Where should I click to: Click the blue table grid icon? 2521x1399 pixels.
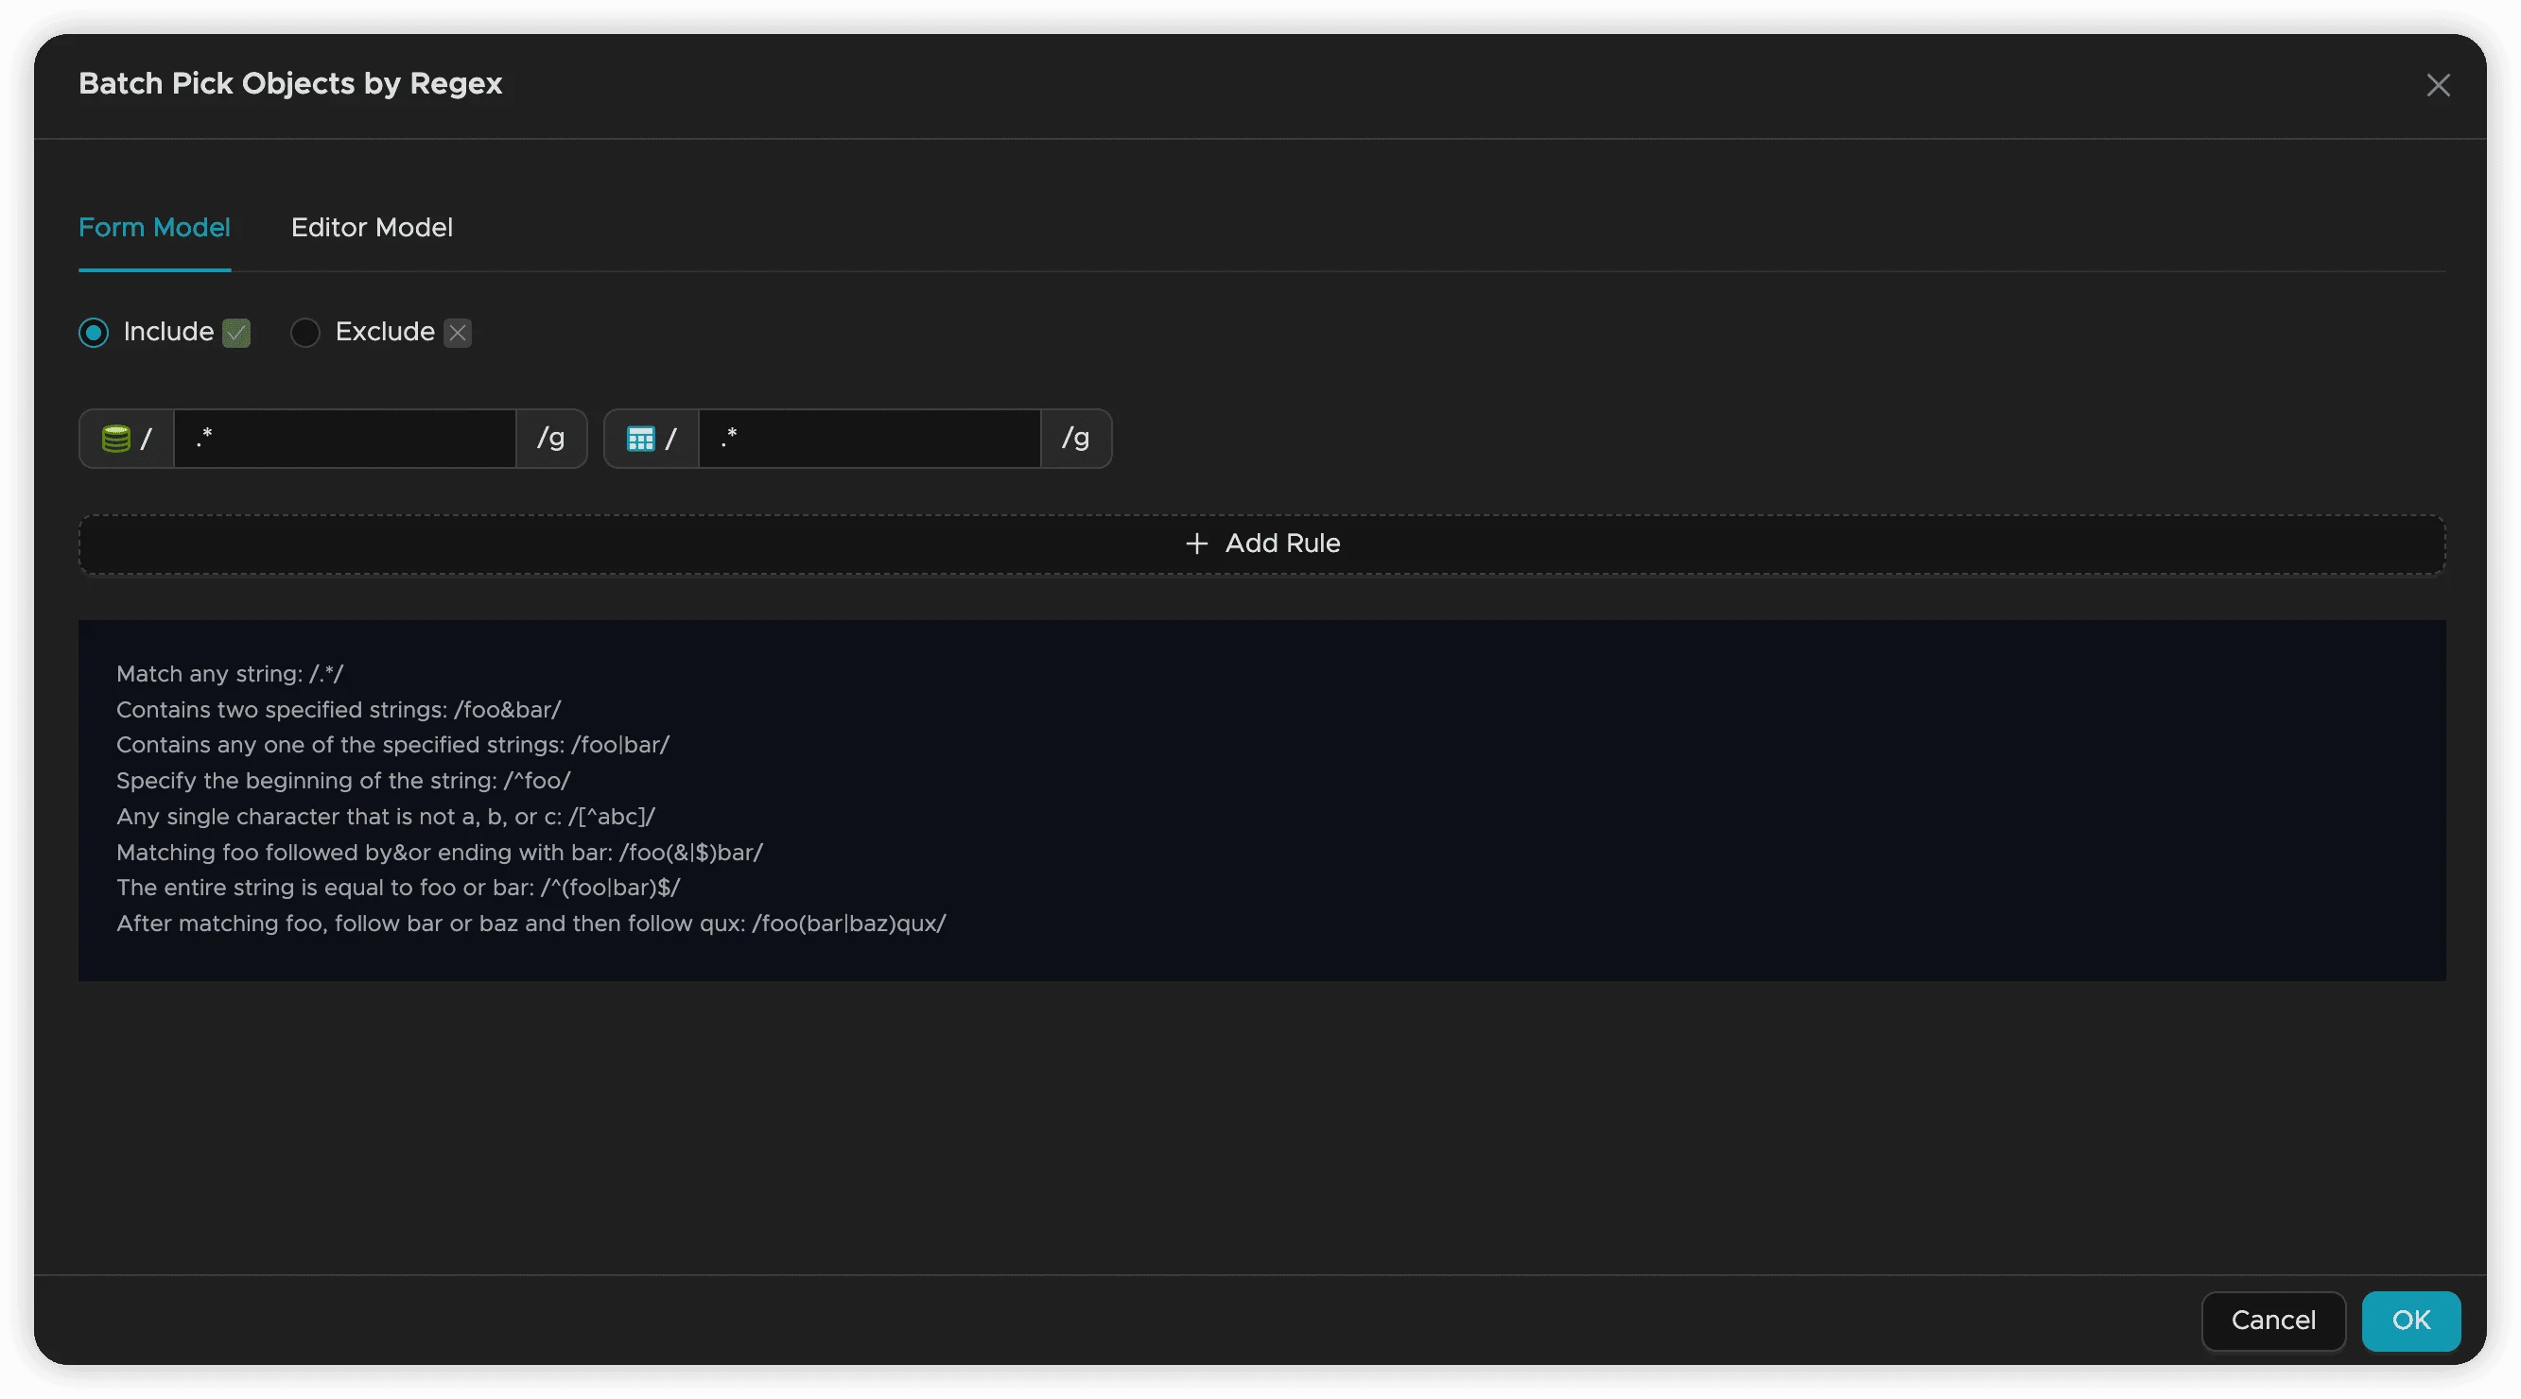(x=640, y=439)
